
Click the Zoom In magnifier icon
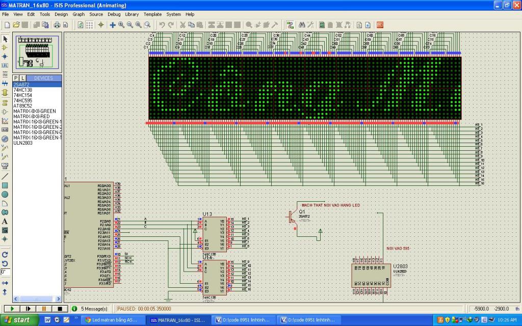point(121,24)
